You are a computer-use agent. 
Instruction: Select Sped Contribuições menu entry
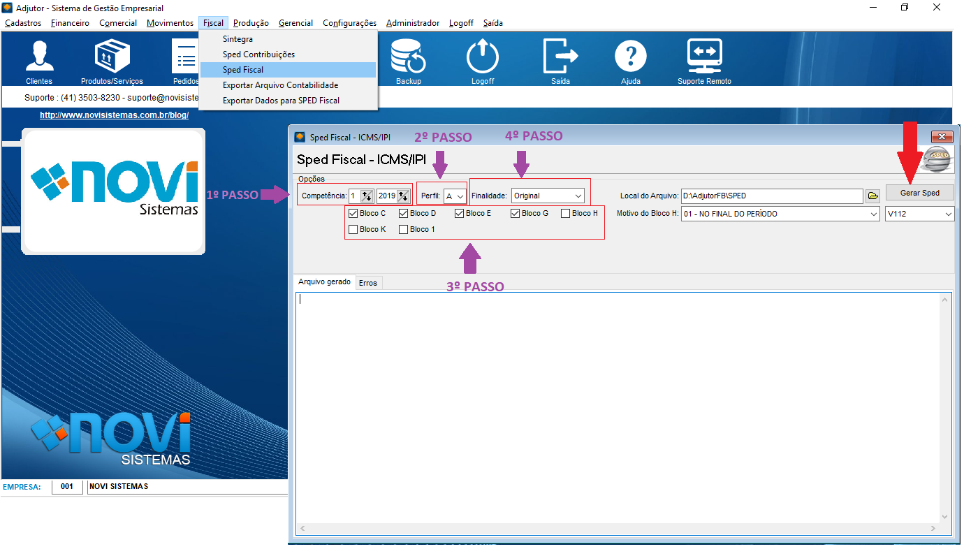point(288,54)
